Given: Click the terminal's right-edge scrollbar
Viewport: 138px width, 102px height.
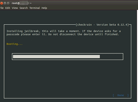Looking at the screenshot, I should (x=137, y=56).
